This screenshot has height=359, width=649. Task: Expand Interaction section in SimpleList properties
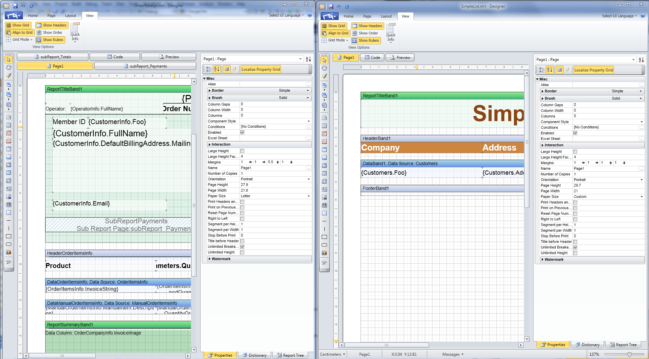tap(542, 145)
